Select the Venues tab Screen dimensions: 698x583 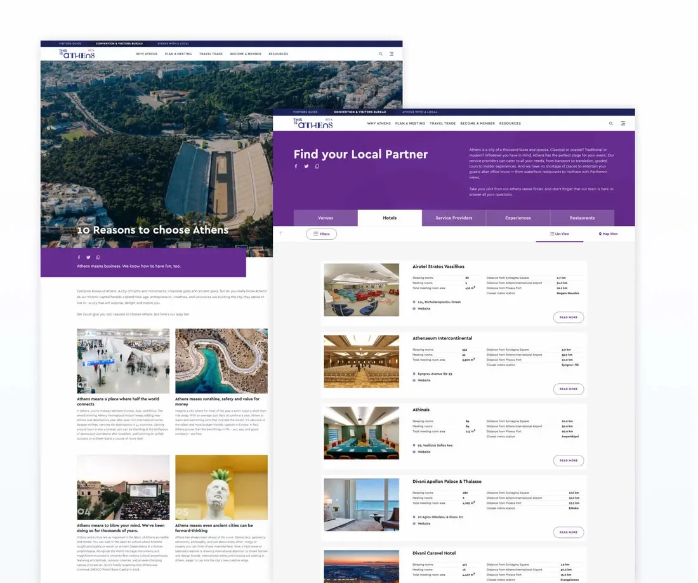click(326, 218)
